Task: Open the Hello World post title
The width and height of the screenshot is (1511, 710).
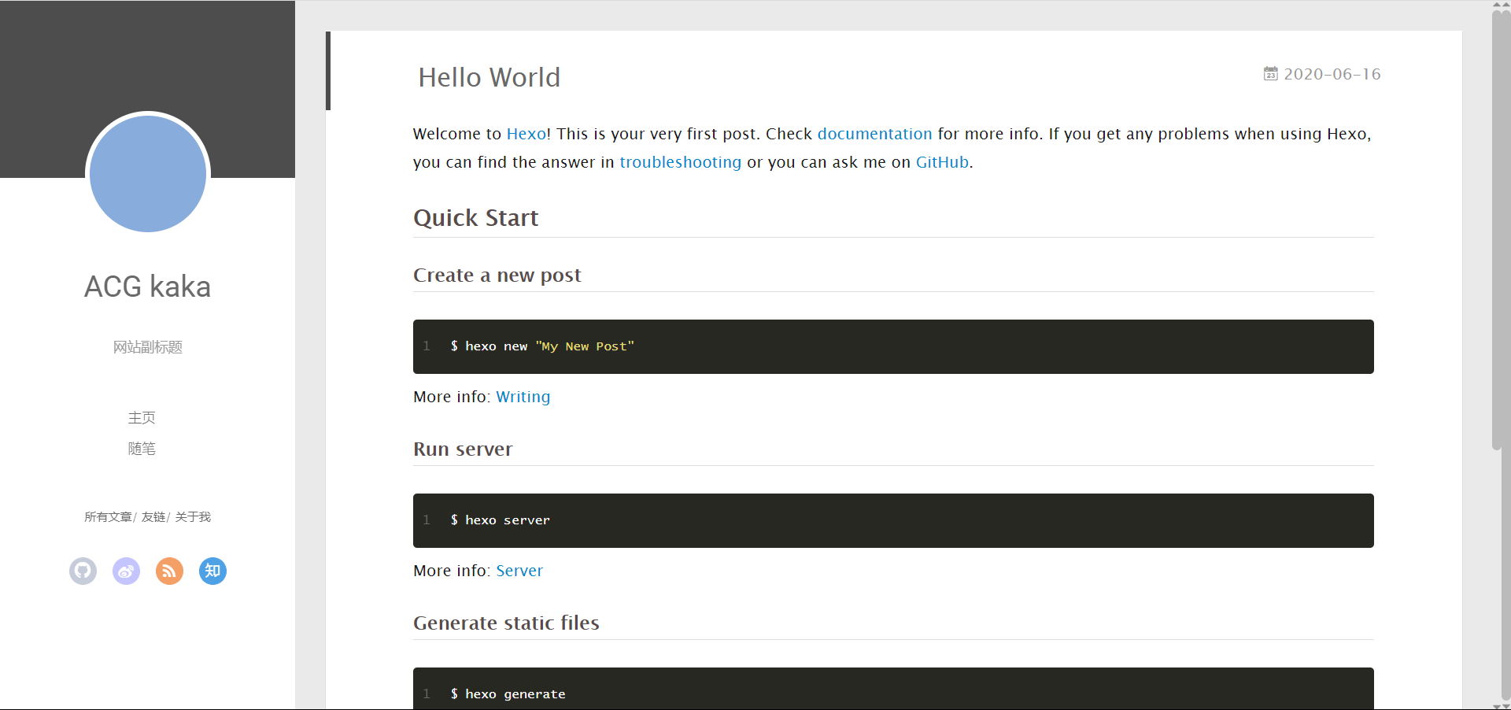Action: coord(490,77)
